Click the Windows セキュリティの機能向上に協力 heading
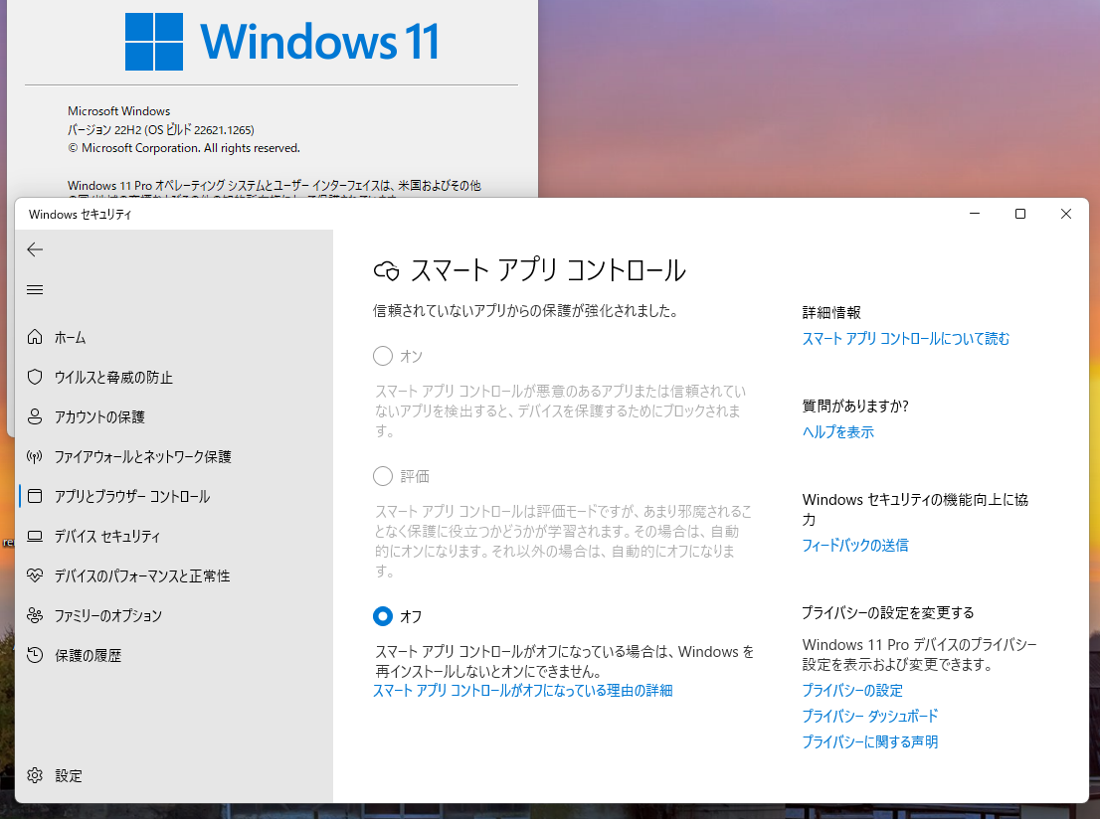Viewport: 1100px width, 819px height. (x=915, y=509)
